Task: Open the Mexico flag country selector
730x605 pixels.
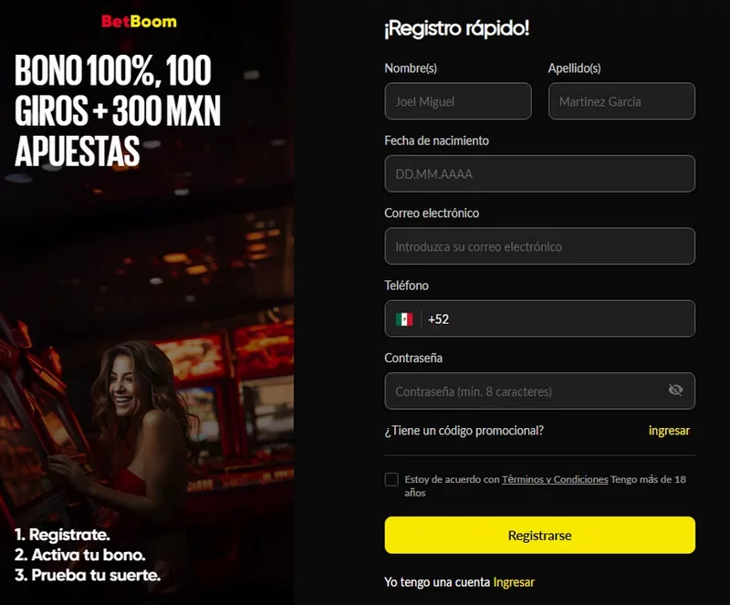Action: (404, 319)
